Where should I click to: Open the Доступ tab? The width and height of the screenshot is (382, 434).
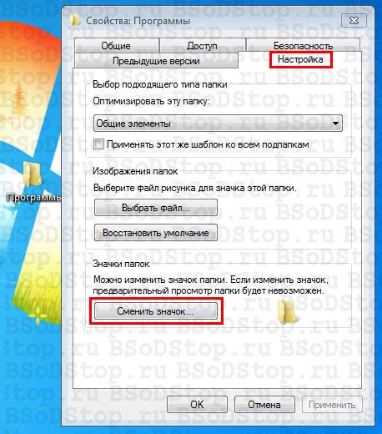pos(202,45)
